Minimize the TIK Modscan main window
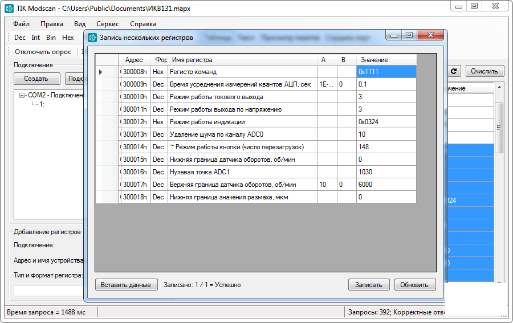 click(x=459, y=6)
